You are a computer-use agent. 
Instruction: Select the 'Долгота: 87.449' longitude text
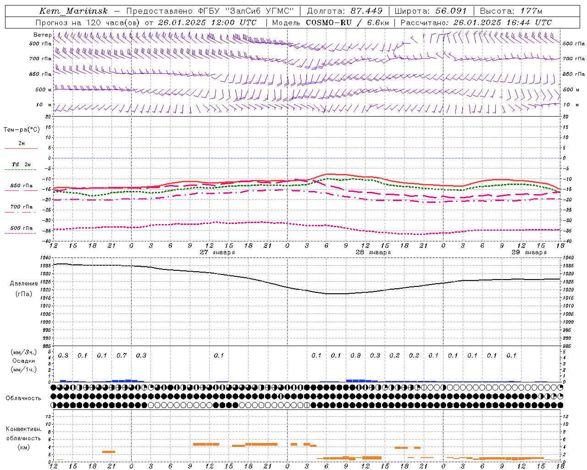[x=345, y=11]
